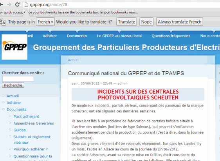Viewport: 220px width, 161px height.
Task: Open Questionnaire pour la sidebar link
Action: tap(33, 156)
